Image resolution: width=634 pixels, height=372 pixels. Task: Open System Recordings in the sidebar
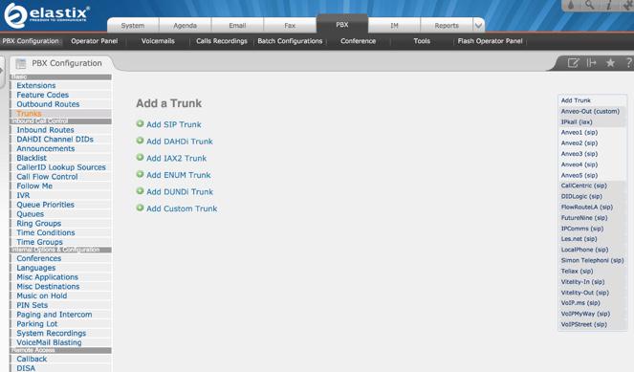pos(52,333)
